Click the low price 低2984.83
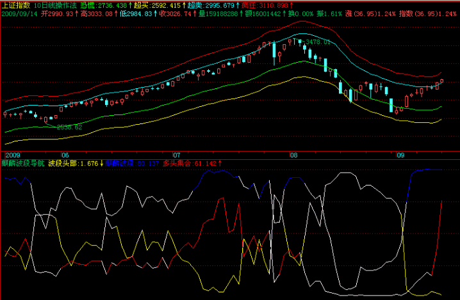The image size is (460, 300). click(x=138, y=14)
